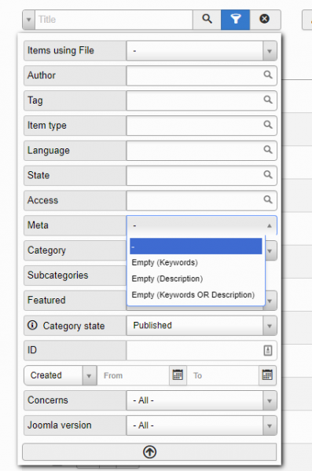Image resolution: width=312 pixels, height=471 pixels.
Task: Open the Concerns All dropdown
Action: coord(201,400)
